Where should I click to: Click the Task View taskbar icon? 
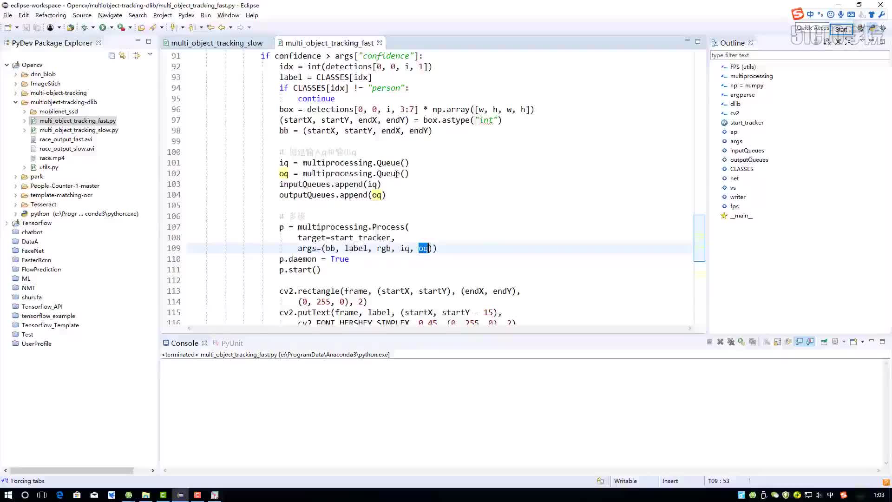coord(42,495)
